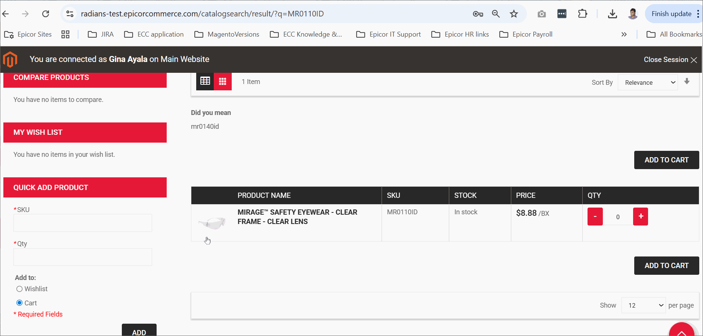Decrease quantity with minus button
The width and height of the screenshot is (703, 336).
tap(595, 217)
